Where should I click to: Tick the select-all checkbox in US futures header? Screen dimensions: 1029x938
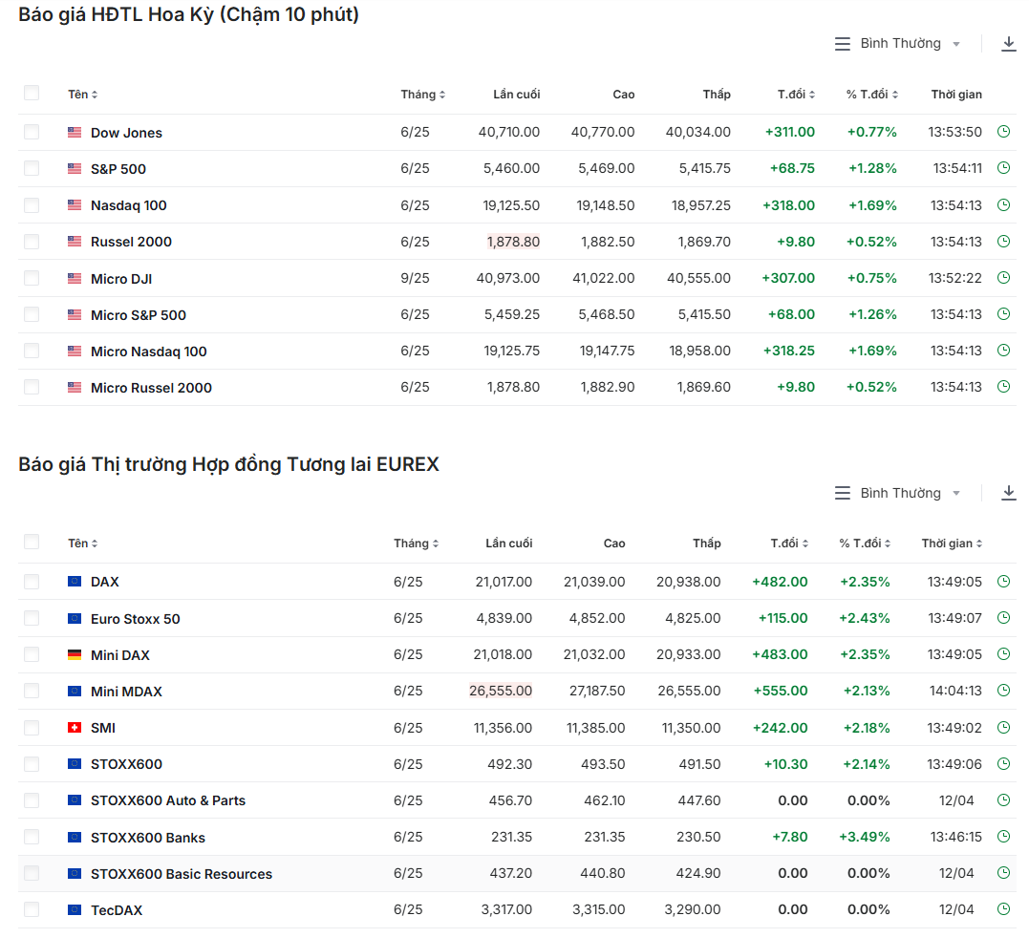click(x=32, y=93)
